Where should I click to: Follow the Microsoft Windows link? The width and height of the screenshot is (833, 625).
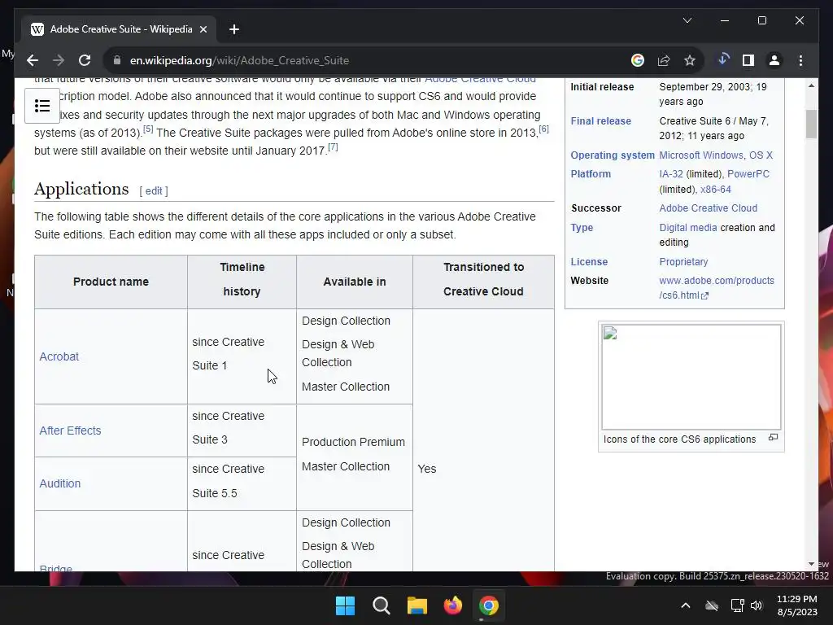click(701, 155)
